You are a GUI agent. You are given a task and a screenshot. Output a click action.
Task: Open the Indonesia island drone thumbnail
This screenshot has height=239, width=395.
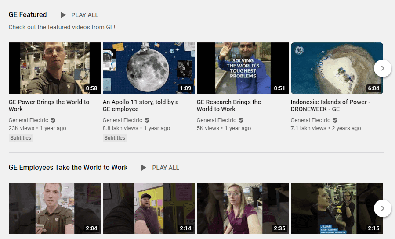[337, 68]
